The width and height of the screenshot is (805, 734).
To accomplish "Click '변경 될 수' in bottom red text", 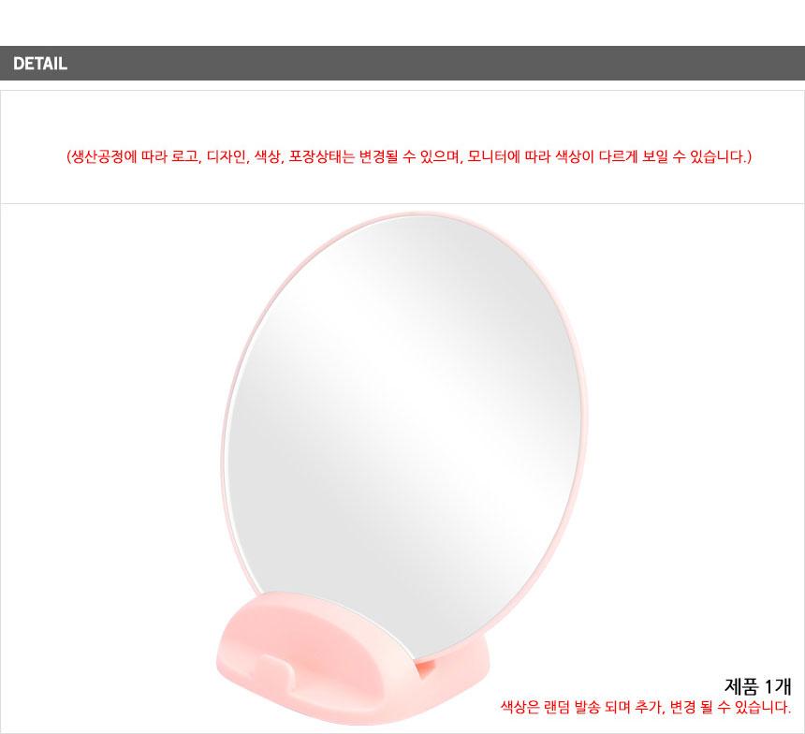I will tap(700, 707).
